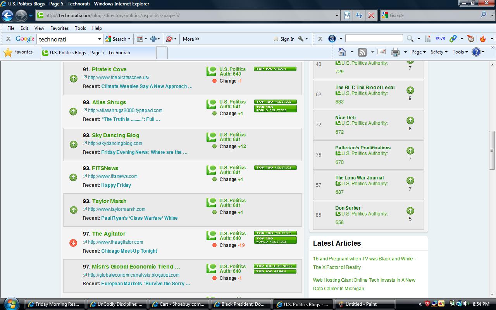Screen dimensions: 496x310
Task: Open the Favorites menu in menu bar
Action: 59,28
